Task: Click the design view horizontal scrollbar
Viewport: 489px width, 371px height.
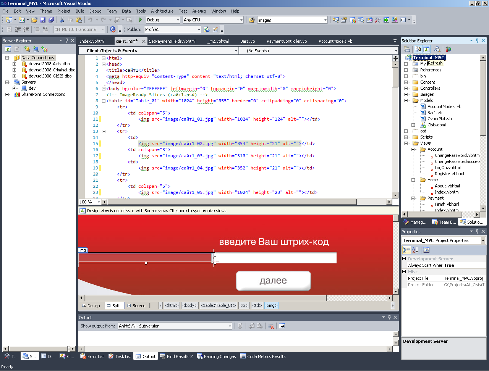Action: 206,298
